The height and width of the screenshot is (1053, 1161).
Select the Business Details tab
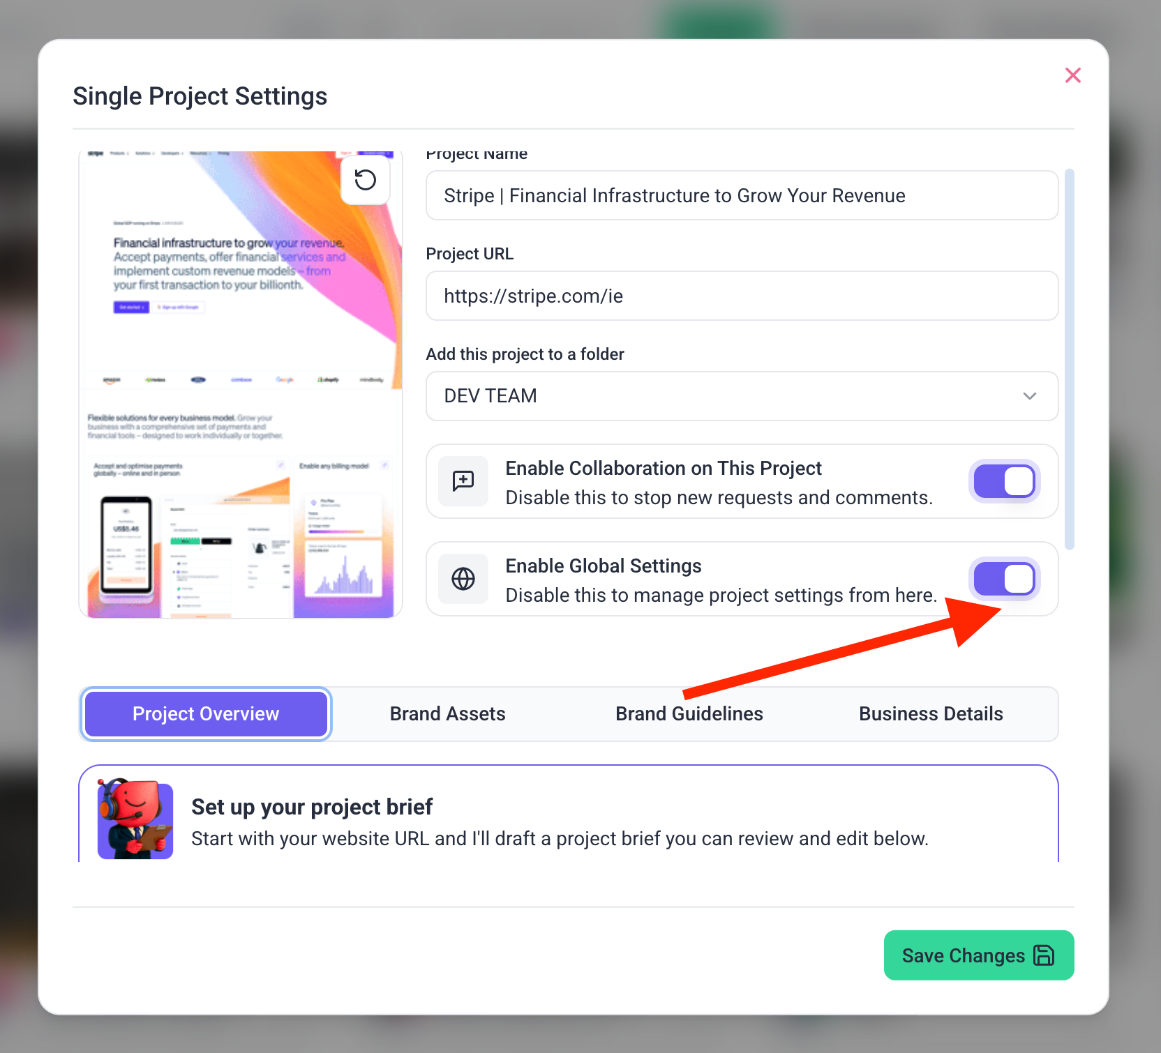(930, 714)
